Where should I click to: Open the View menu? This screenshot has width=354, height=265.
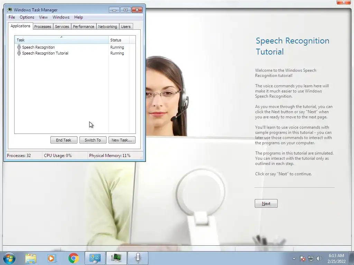pyautogui.click(x=43, y=17)
